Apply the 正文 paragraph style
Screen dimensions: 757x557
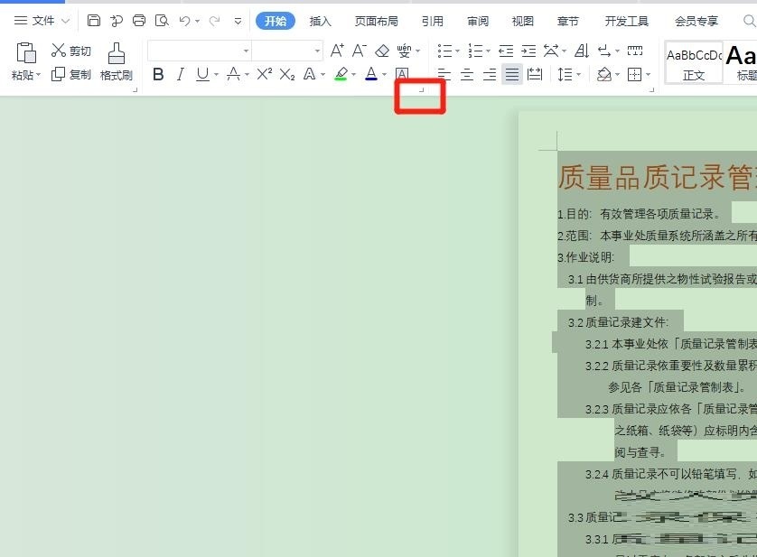pos(694,63)
